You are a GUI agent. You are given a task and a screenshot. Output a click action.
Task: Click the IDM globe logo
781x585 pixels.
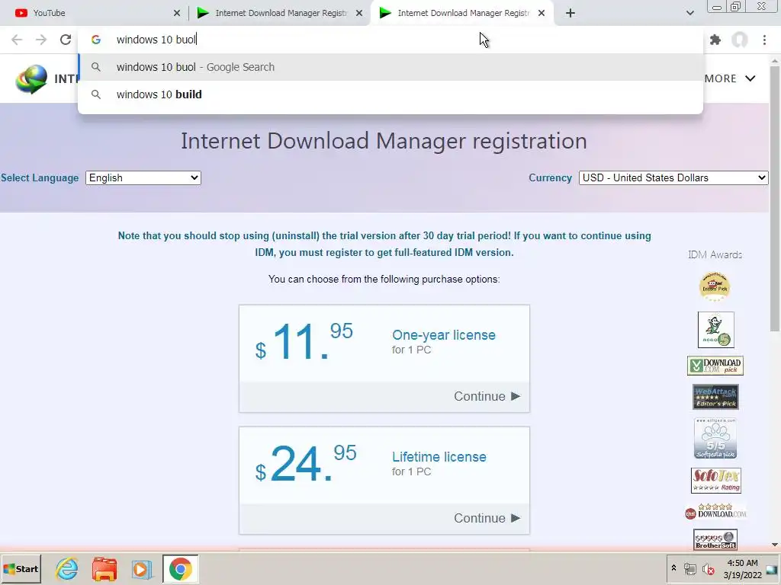click(31, 78)
